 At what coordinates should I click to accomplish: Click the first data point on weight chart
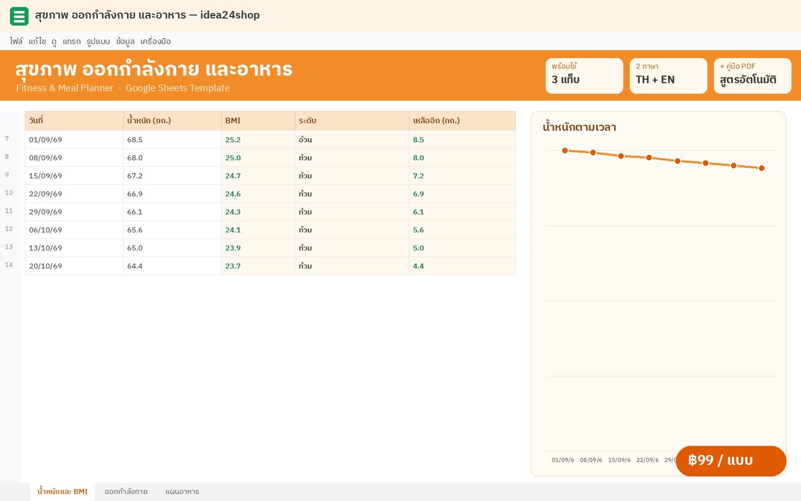[x=565, y=150]
